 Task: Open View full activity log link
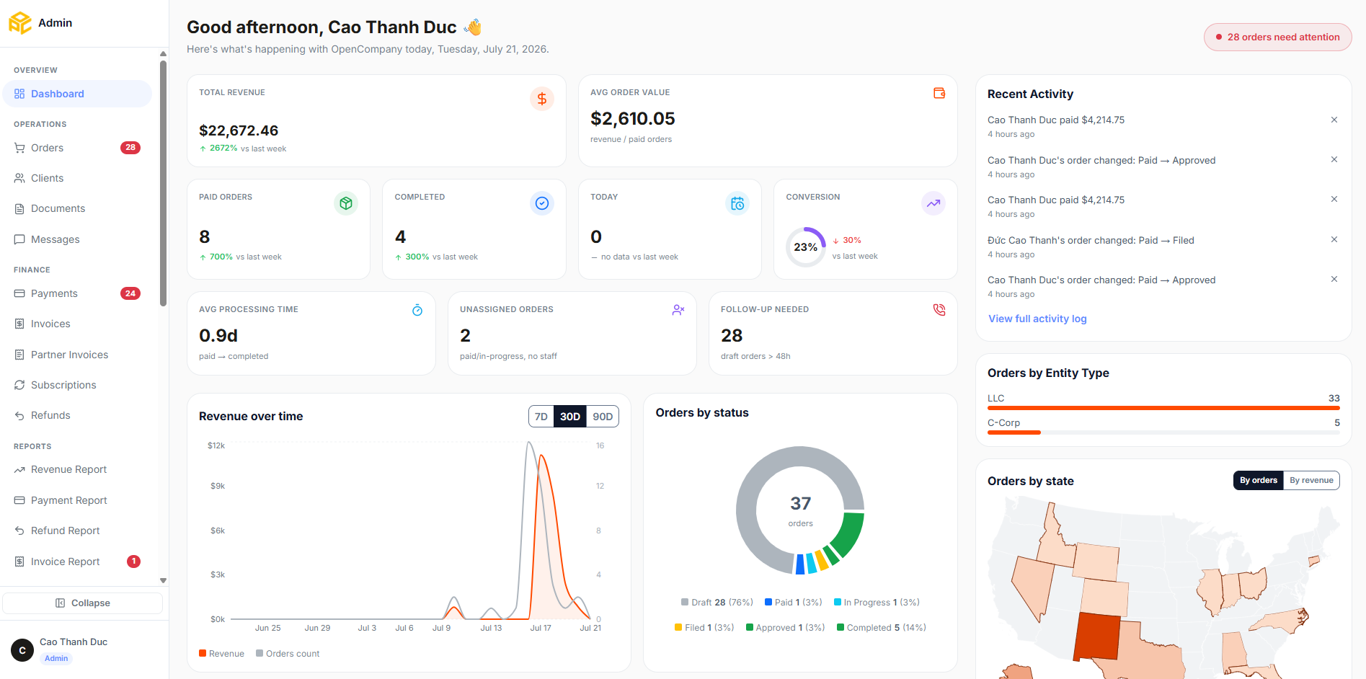(x=1037, y=319)
